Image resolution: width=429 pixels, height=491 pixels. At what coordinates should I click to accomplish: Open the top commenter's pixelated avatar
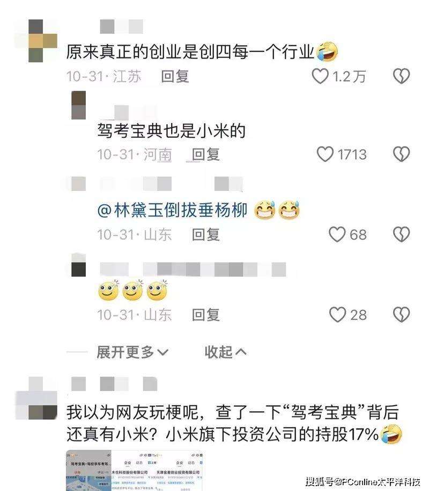click(x=36, y=41)
